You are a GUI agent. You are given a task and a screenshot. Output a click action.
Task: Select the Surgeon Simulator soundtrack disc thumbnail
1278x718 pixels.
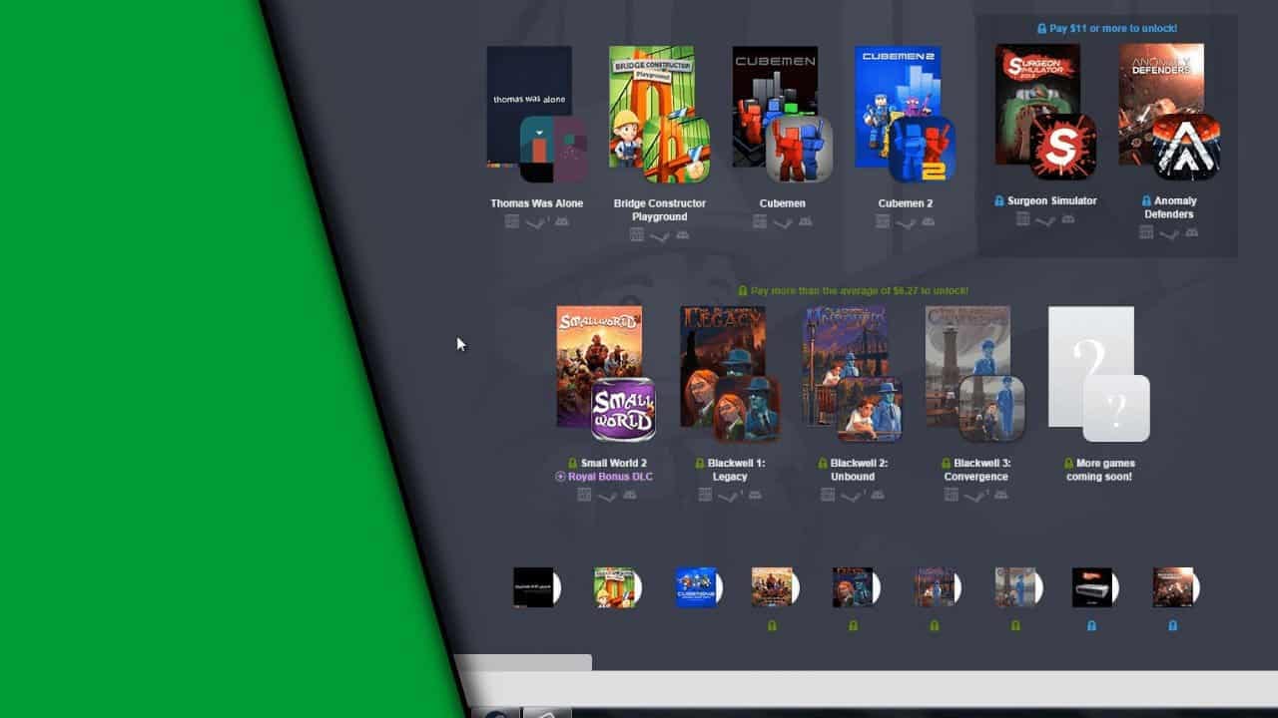(1095, 587)
